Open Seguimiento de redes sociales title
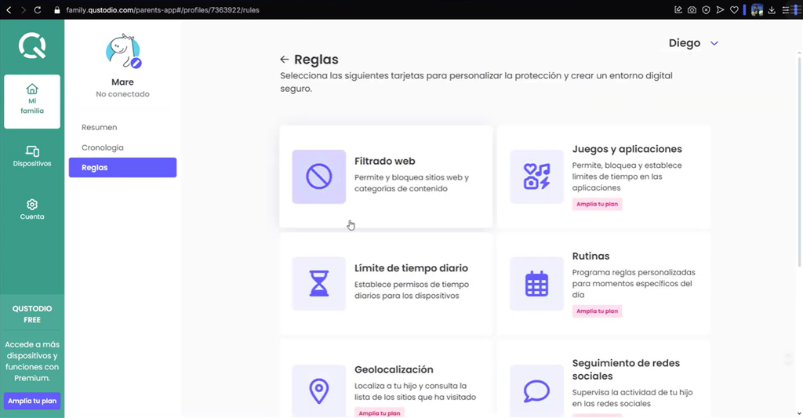The image size is (803, 418). (626, 369)
